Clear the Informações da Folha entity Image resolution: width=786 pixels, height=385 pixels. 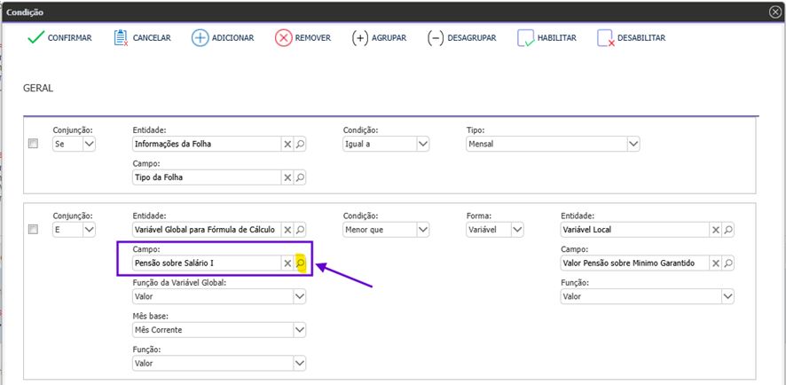[x=287, y=145]
